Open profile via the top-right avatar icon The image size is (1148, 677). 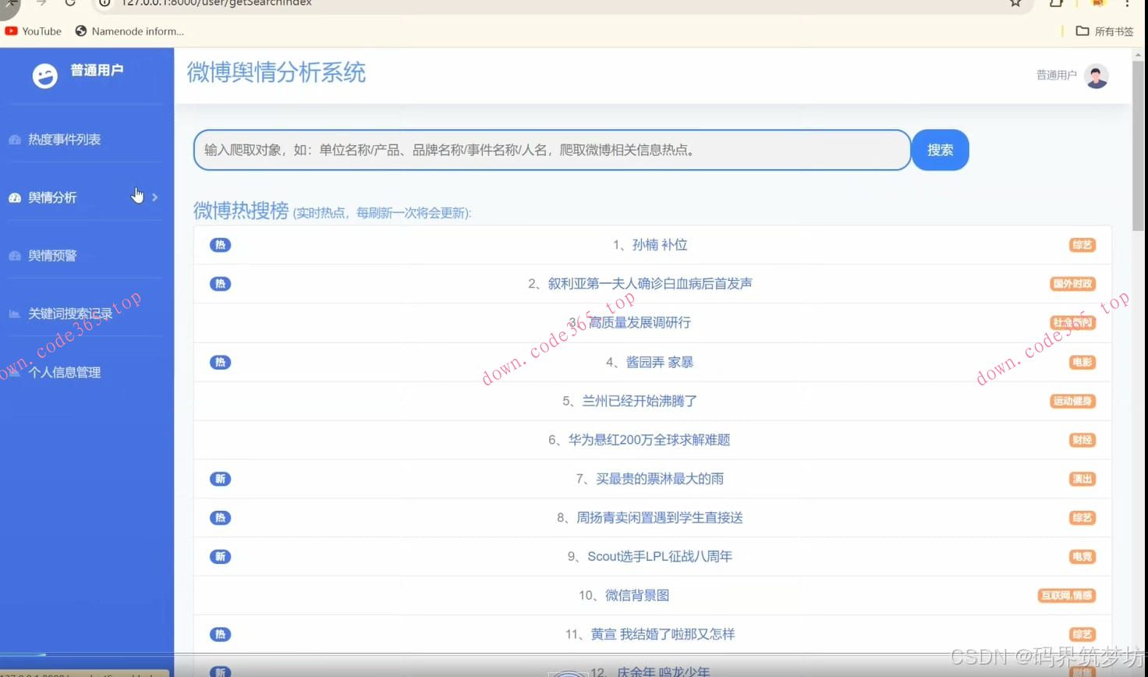[1097, 76]
